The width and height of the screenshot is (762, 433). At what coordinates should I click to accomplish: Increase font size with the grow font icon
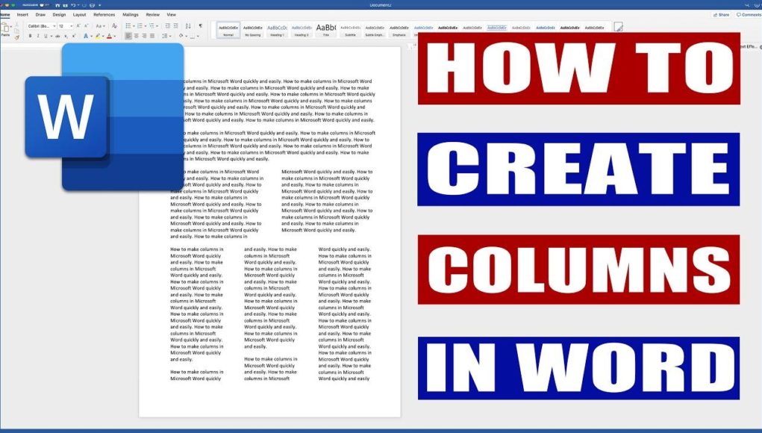click(x=78, y=26)
